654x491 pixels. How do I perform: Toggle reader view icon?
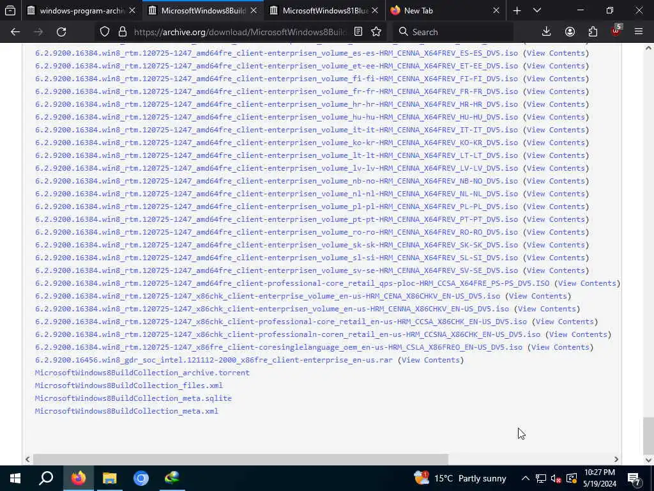358,32
